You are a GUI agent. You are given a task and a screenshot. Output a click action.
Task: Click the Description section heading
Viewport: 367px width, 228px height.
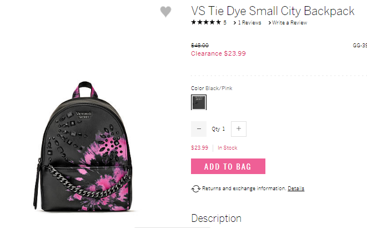coord(217,219)
